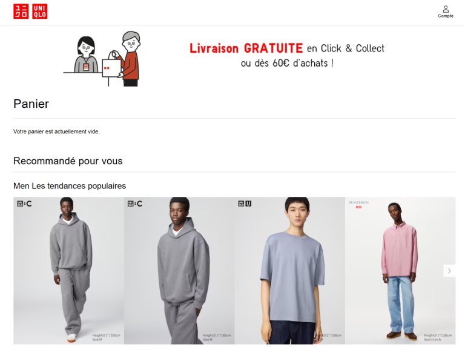This screenshot has width=465, height=347.
Task: Open the pink oxford shirt product
Action: click(x=400, y=271)
